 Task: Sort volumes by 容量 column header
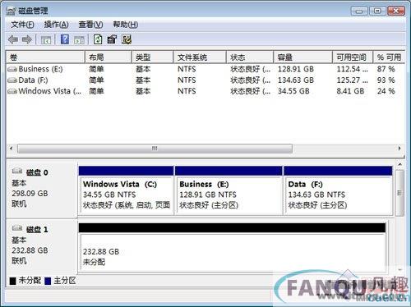(302, 57)
